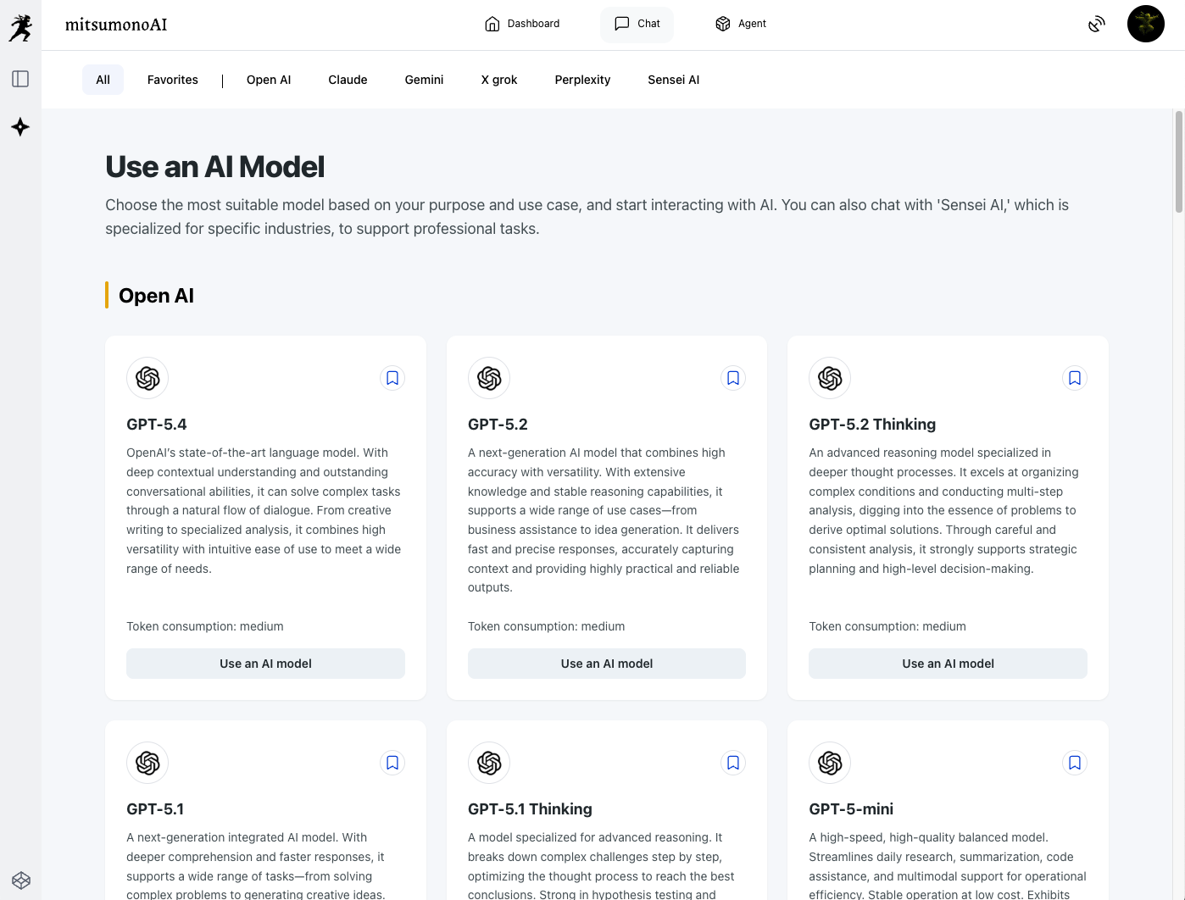The image size is (1185, 900).
Task: Open the user profile avatar
Action: [x=1146, y=24]
